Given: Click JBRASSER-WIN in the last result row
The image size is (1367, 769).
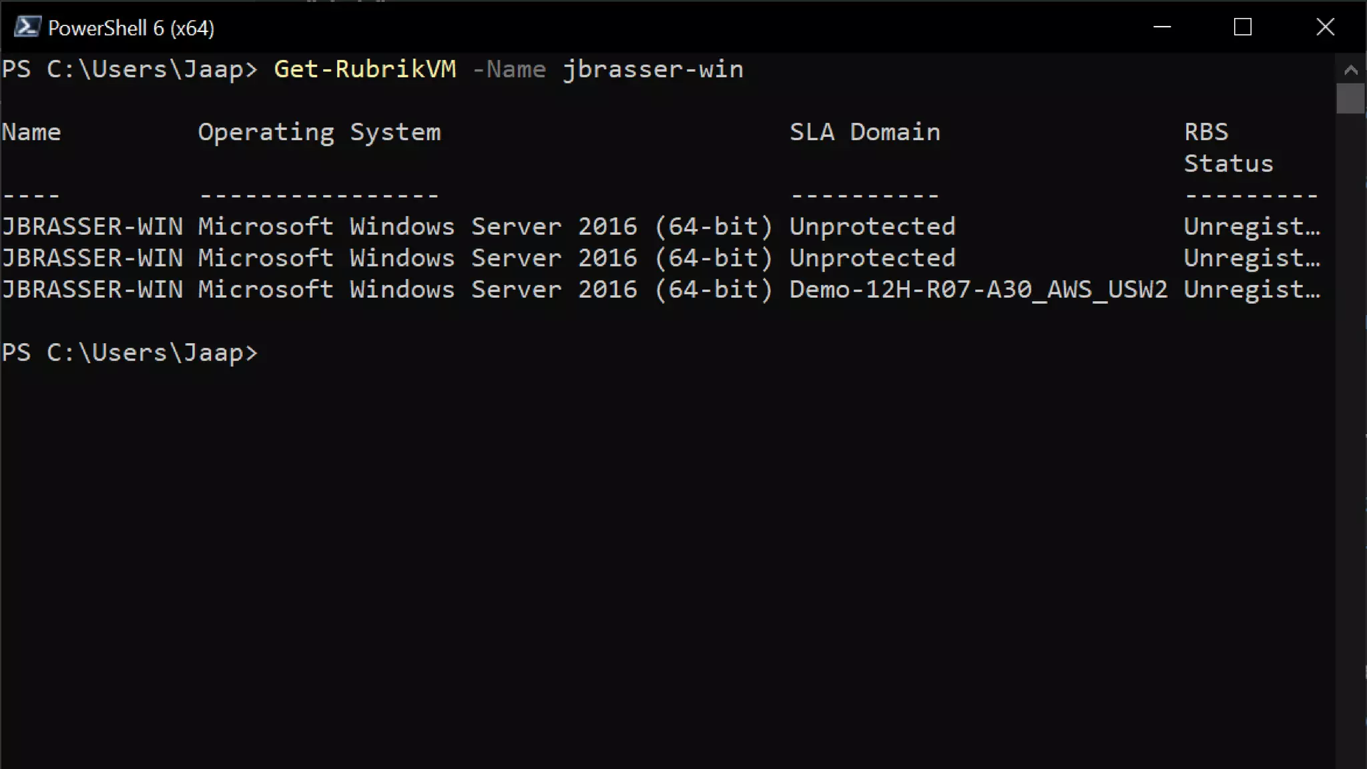Looking at the screenshot, I should (x=92, y=290).
